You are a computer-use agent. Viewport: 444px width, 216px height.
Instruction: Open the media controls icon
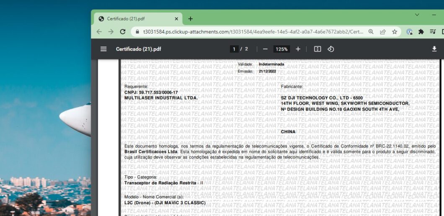click(x=433, y=32)
